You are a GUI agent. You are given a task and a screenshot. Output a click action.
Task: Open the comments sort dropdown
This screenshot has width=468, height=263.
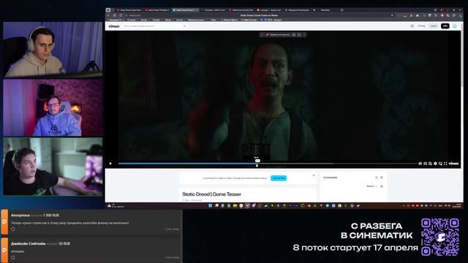371,186
